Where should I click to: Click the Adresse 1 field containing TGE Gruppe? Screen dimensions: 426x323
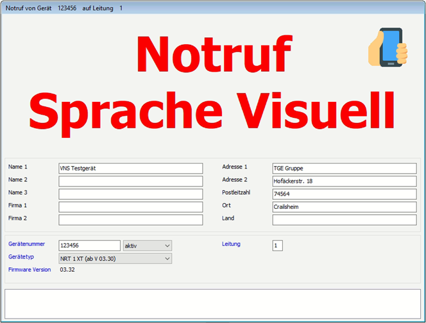pos(344,169)
